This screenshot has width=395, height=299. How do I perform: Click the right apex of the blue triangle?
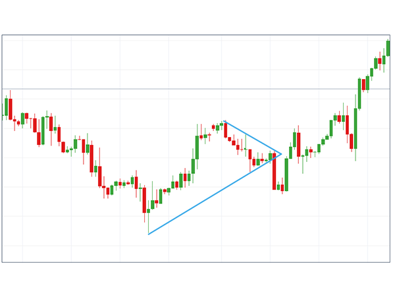pos(281,154)
